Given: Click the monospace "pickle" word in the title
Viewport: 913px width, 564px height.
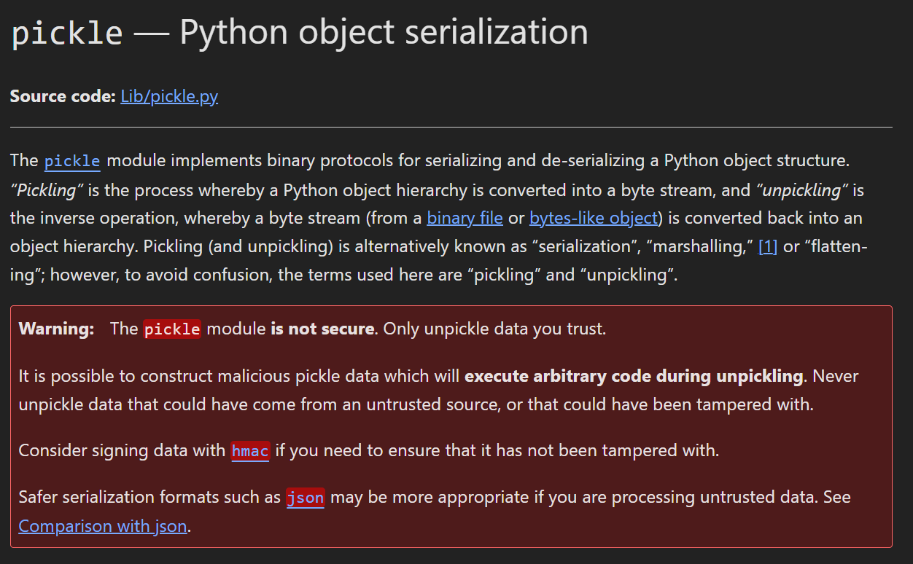Looking at the screenshot, I should tap(67, 34).
